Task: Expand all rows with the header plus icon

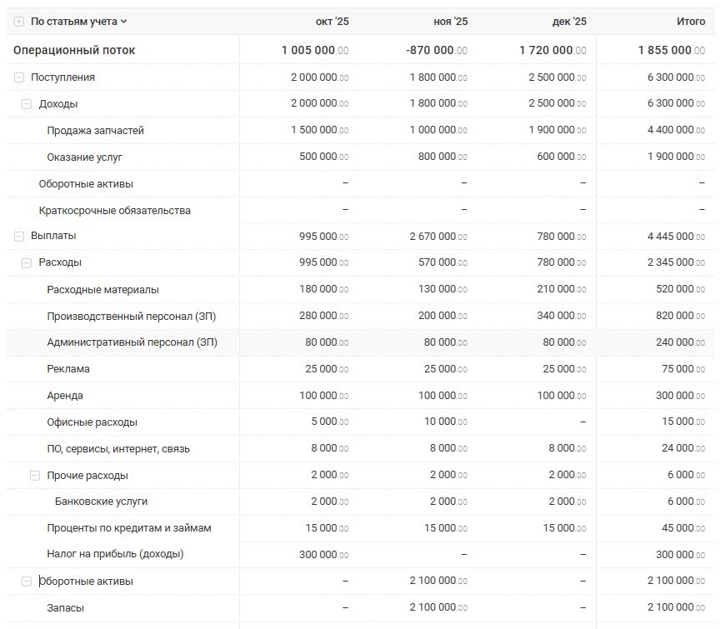Action: pyautogui.click(x=19, y=22)
